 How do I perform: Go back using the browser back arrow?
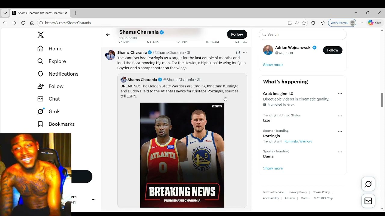click(x=5, y=23)
